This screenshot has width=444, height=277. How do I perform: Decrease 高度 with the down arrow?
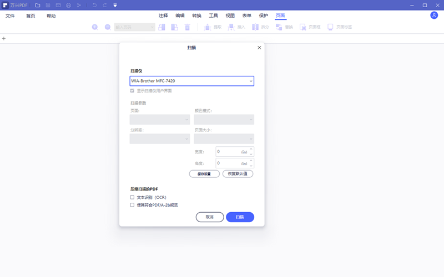coord(251,166)
